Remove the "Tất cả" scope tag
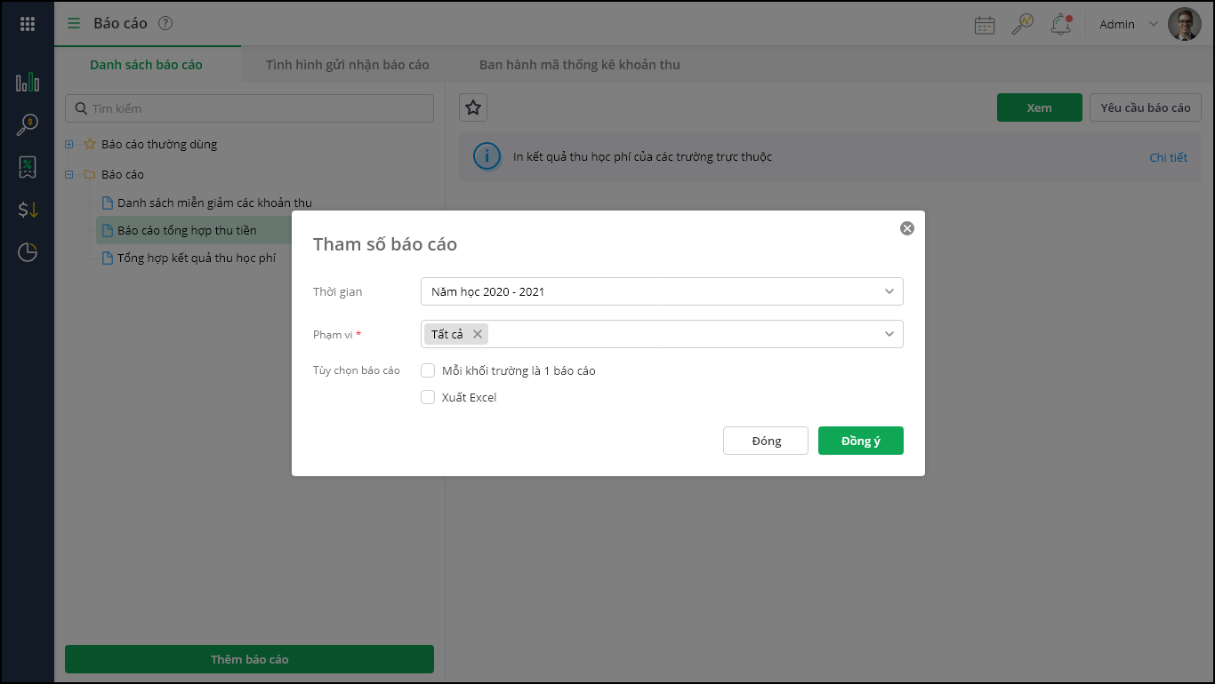The width and height of the screenshot is (1215, 684). (478, 334)
